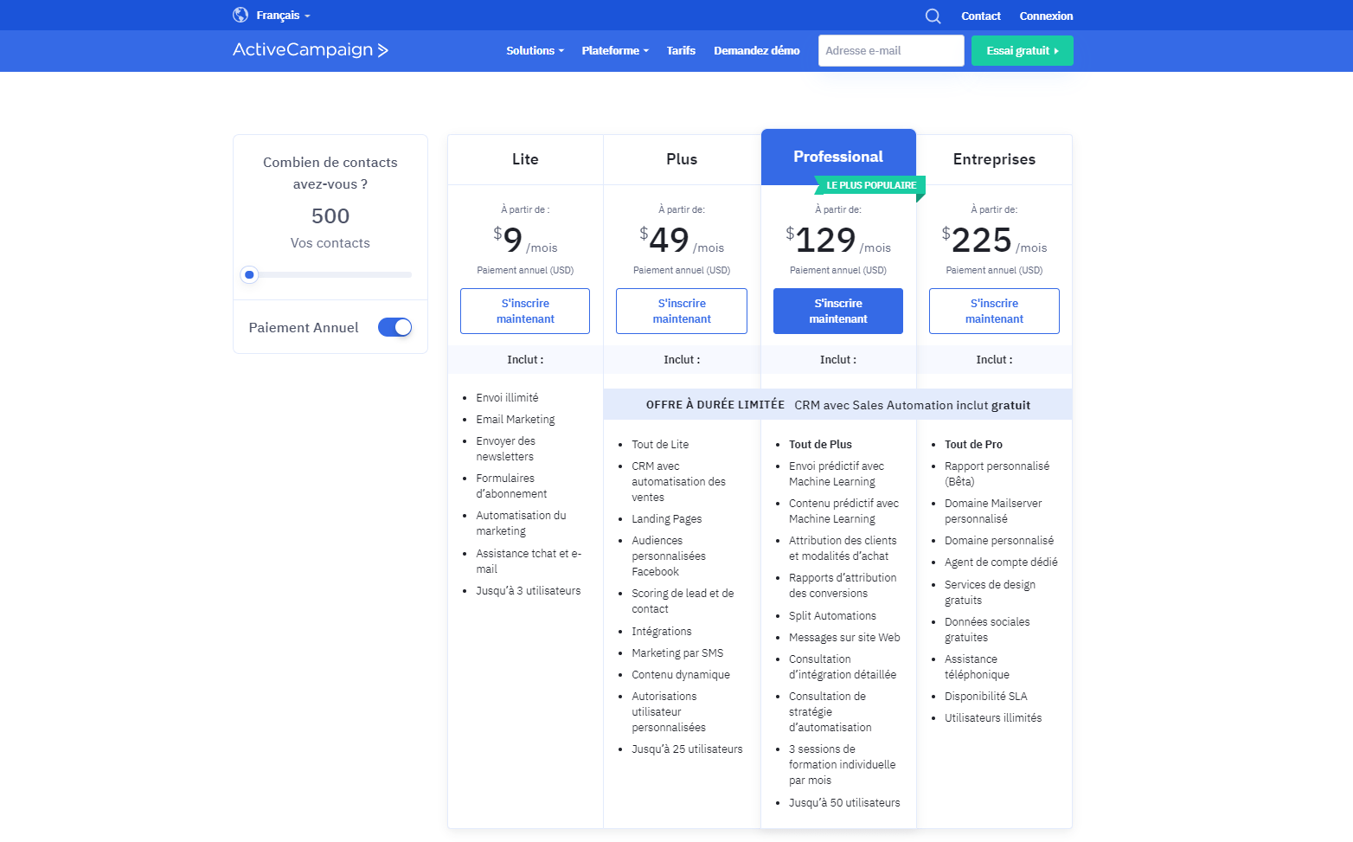The height and width of the screenshot is (842, 1353).
Task: Click 'Agent de compte dédié' feature
Action: [x=1001, y=562]
